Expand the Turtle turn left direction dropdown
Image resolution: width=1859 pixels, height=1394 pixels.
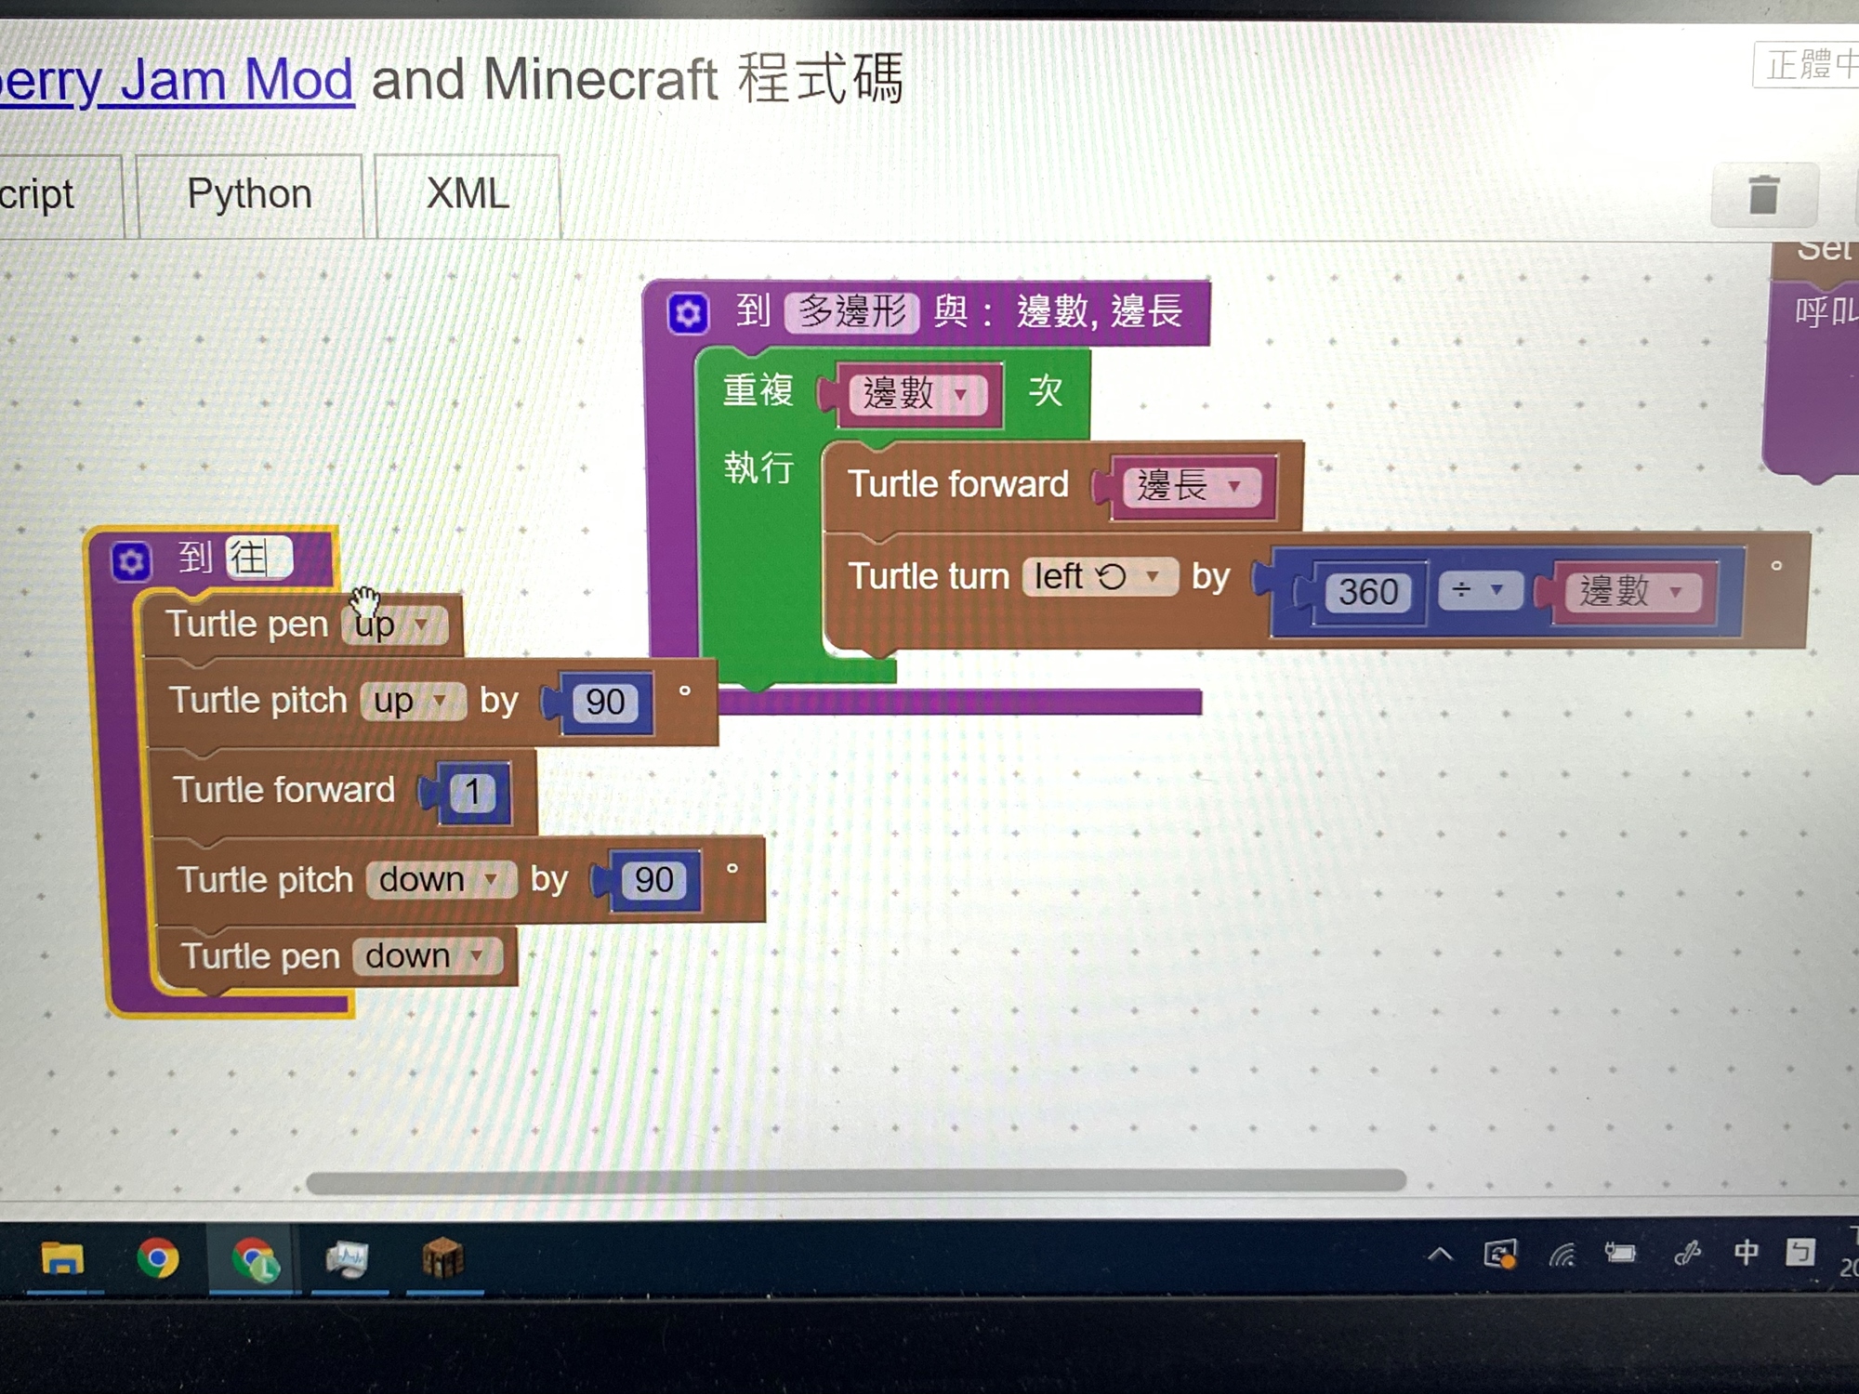click(x=1100, y=577)
